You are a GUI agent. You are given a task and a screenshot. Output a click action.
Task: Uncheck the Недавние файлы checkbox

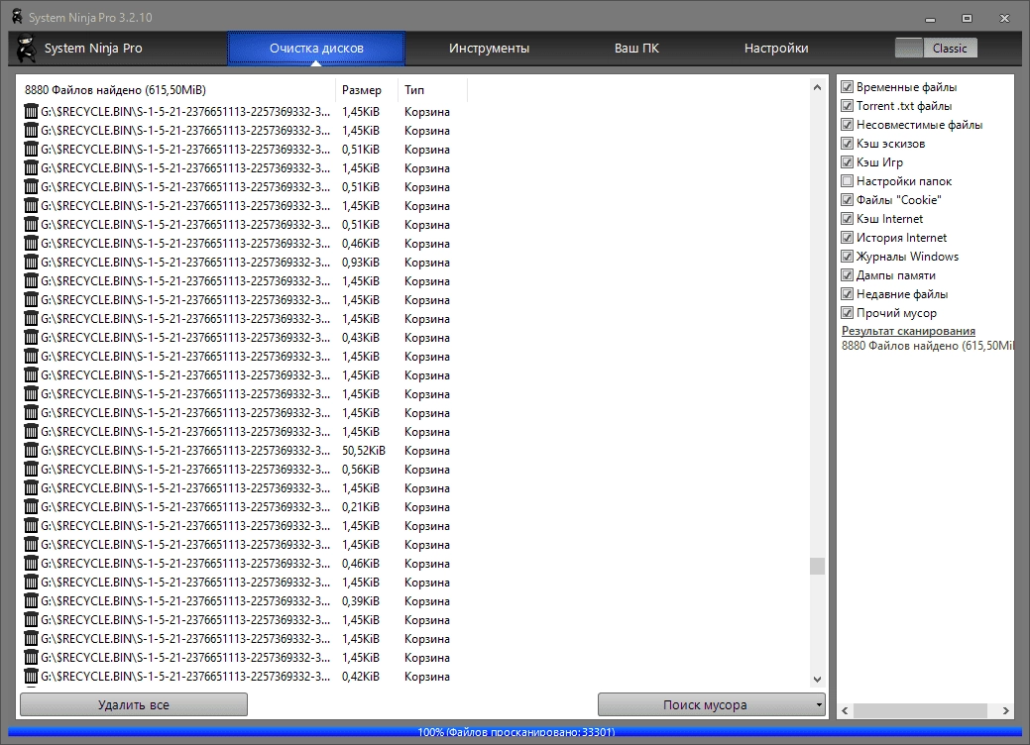pos(848,294)
